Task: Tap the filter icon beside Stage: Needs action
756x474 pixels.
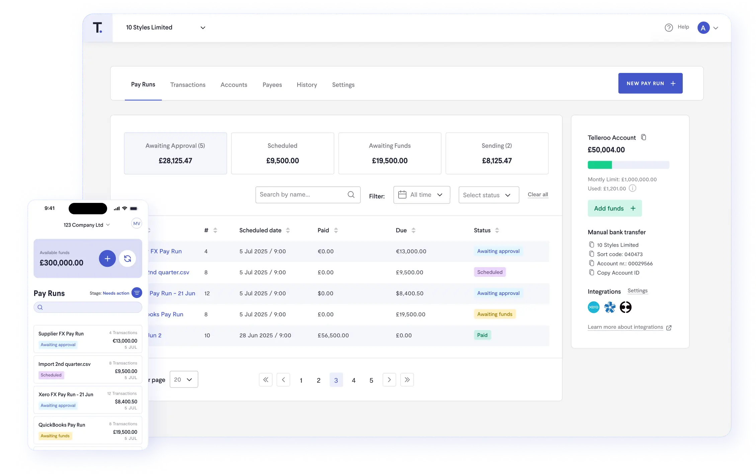Action: point(137,293)
